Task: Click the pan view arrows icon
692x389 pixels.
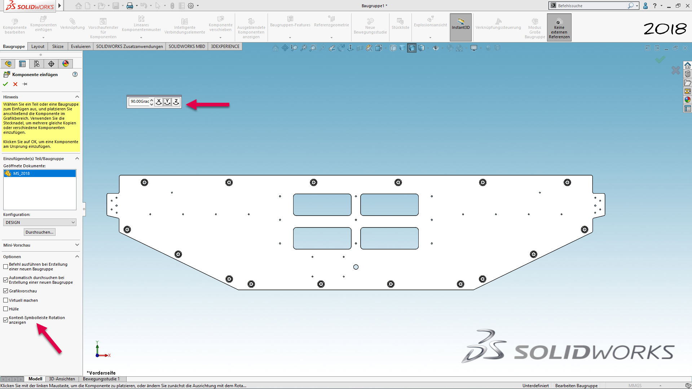Action: 285,48
